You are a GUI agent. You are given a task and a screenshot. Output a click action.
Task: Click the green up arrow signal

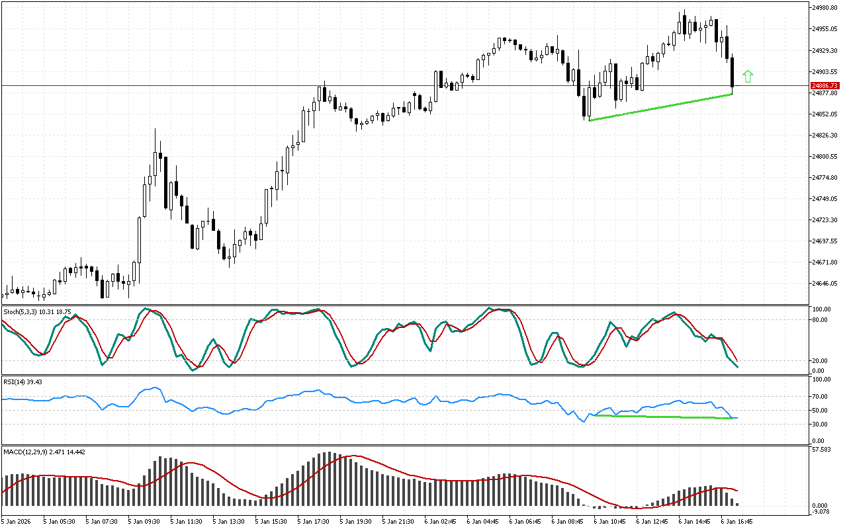tap(748, 76)
